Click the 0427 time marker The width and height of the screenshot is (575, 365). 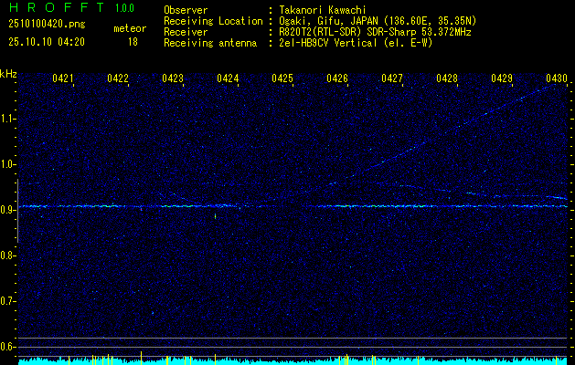coord(392,78)
